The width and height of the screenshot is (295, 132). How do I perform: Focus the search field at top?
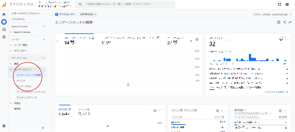[125, 4]
